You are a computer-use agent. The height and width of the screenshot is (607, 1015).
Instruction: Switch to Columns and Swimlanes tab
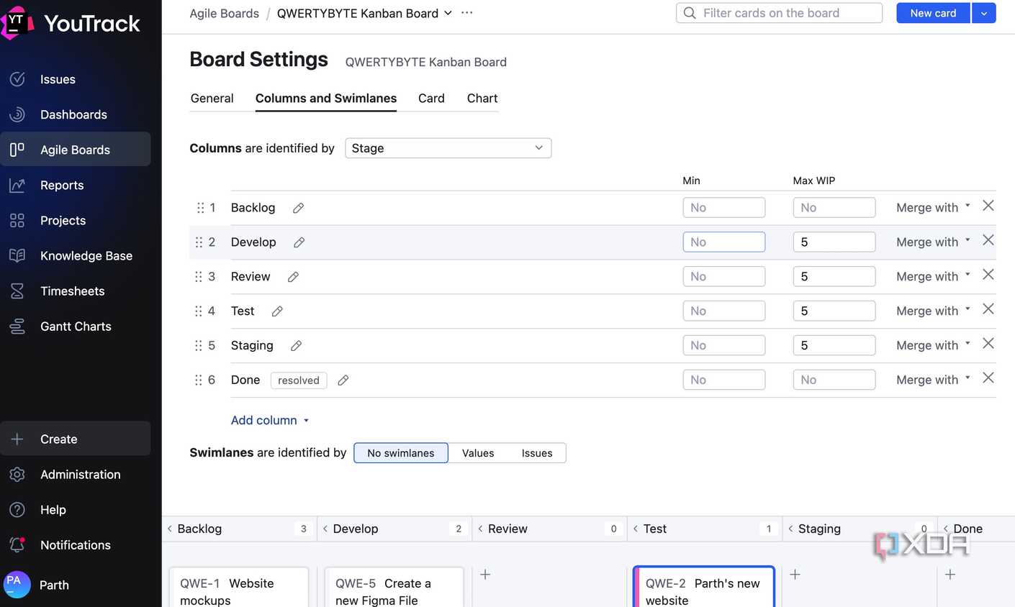[x=326, y=99]
